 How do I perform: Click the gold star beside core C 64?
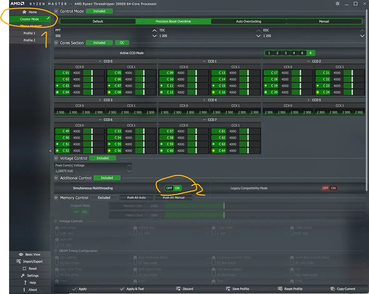(214, 151)
